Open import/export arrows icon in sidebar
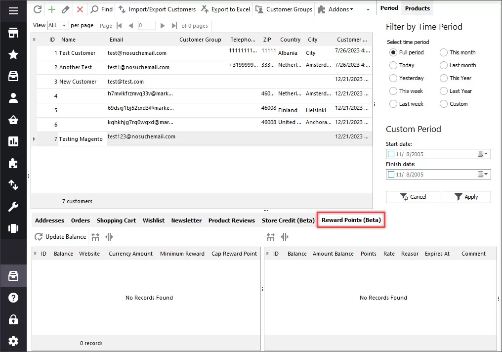502x352 pixels. click(13, 185)
